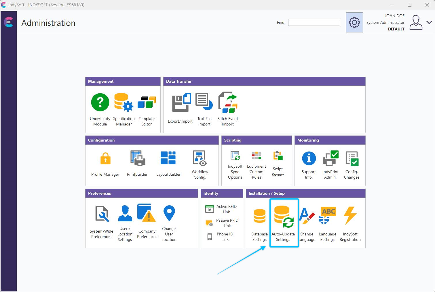435x292 pixels.
Task: Launch PrintBuilder
Action: (137, 159)
